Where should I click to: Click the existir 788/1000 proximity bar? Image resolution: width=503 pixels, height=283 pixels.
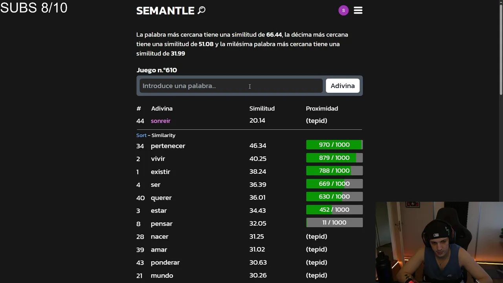(334, 171)
